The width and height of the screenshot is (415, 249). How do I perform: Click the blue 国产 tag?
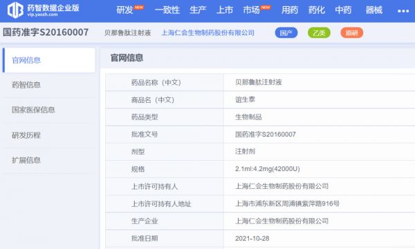(x=286, y=32)
